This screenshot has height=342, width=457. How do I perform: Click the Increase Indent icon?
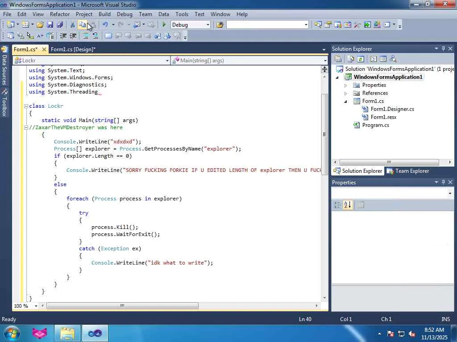coord(73,36)
